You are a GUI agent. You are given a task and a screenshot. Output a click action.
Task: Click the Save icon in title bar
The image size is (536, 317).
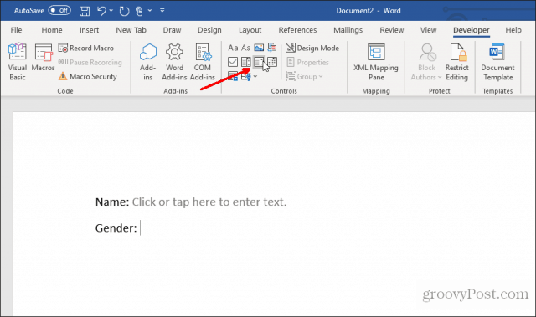(x=85, y=11)
